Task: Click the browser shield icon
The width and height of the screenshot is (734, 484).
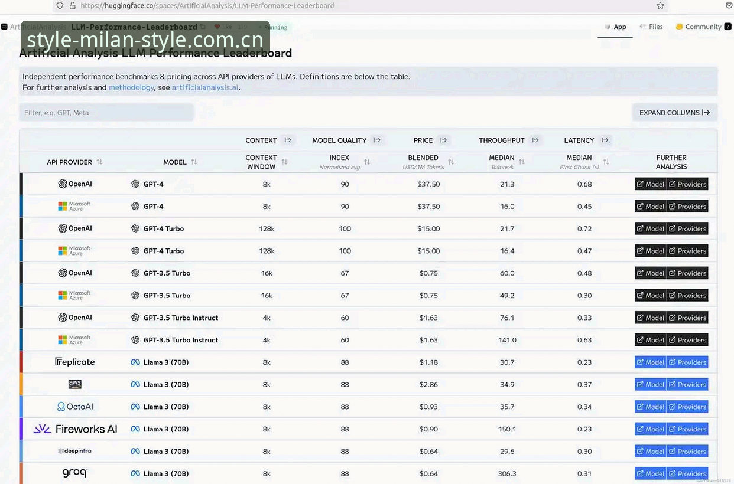Action: [x=59, y=6]
